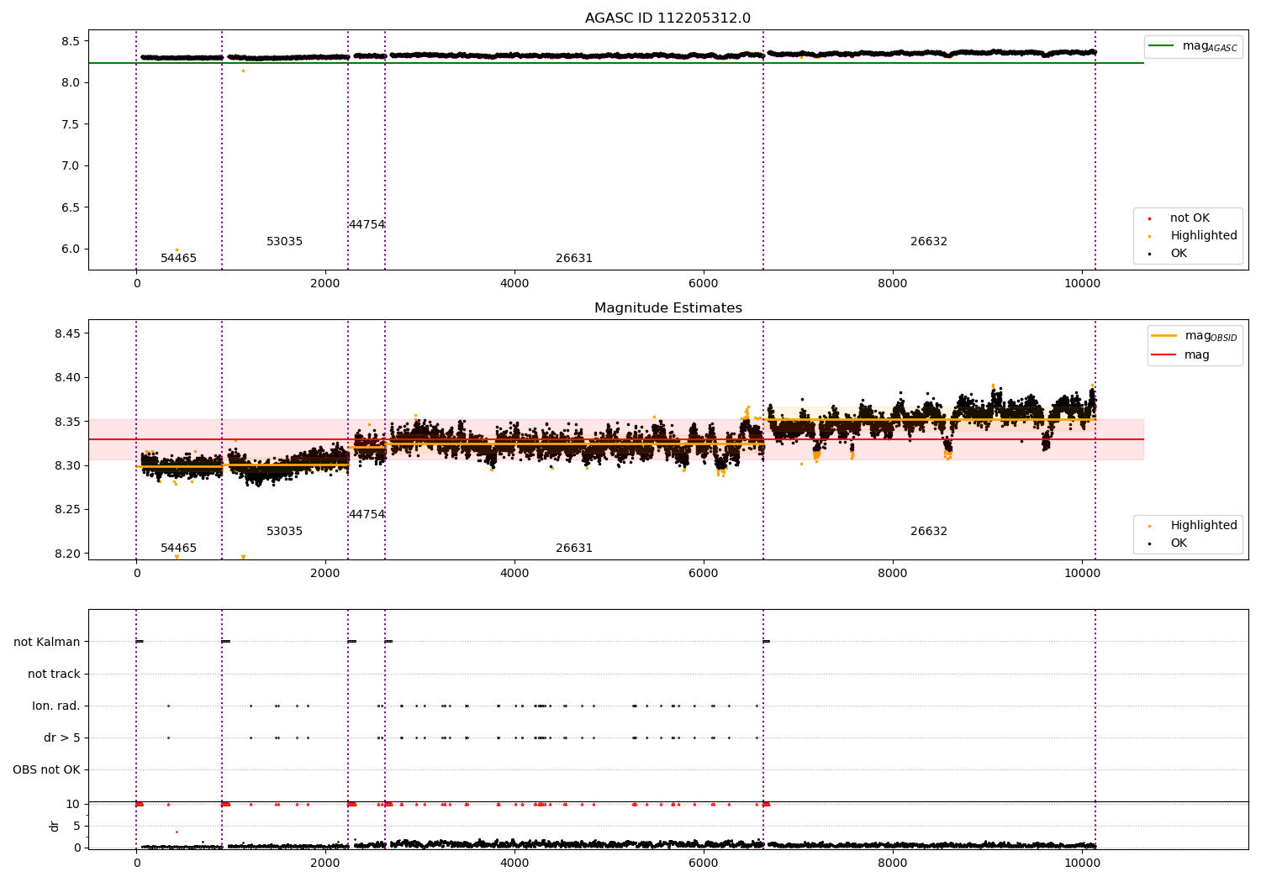Click obsid label 44754 in Magnitude Estimates plot
This screenshot has width=1261, height=882.
[x=367, y=515]
